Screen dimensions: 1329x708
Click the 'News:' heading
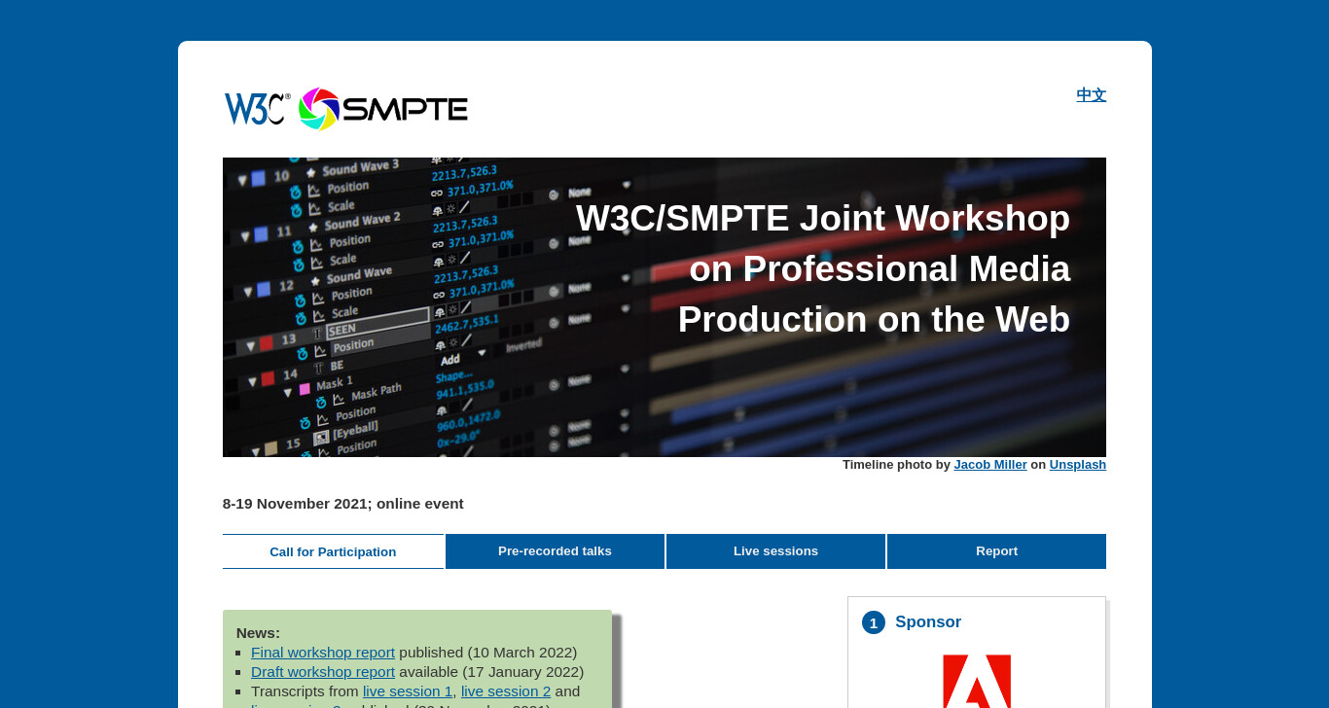point(258,633)
